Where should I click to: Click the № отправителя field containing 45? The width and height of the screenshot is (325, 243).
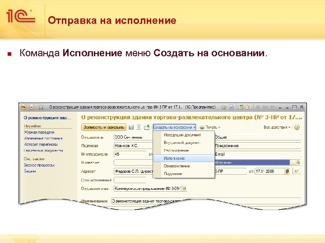130,154
